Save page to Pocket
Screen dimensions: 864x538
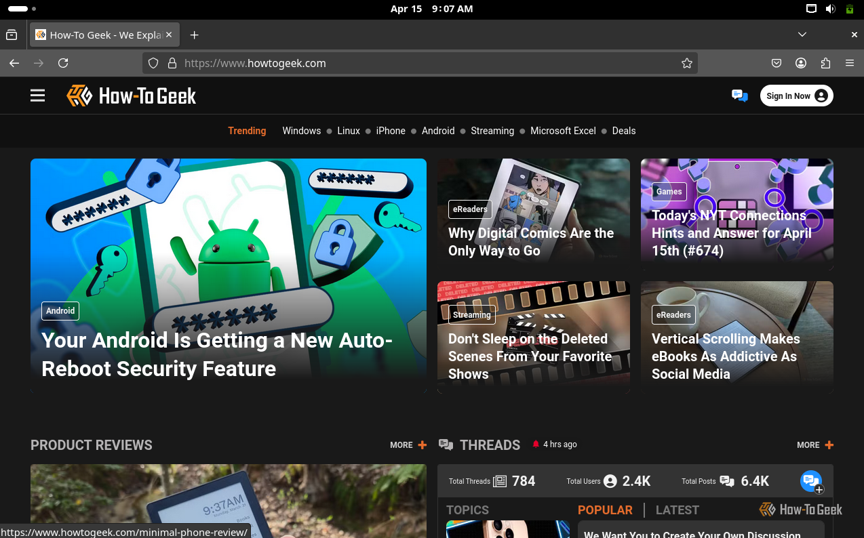point(777,63)
